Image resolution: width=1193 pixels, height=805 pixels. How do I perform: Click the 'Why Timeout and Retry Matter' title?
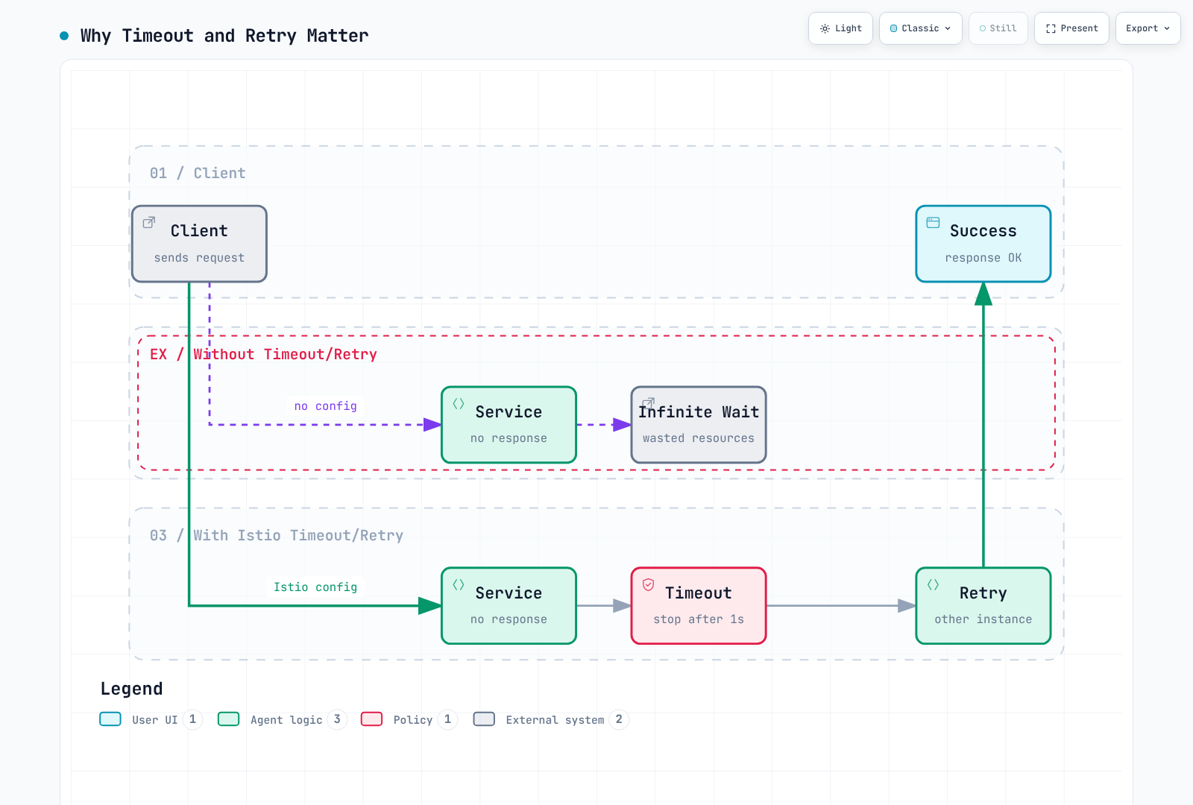[x=224, y=36]
